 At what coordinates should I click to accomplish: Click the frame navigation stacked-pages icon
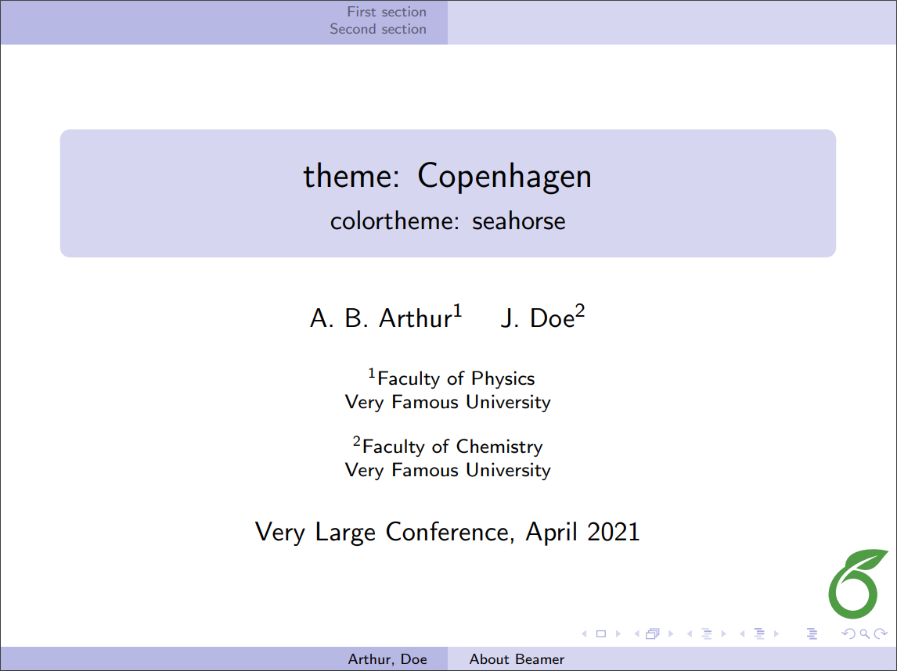(652, 633)
